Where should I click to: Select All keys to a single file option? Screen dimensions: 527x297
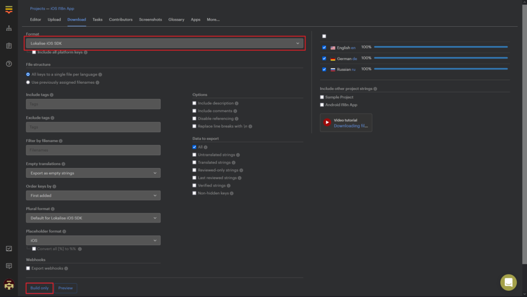[28, 75]
